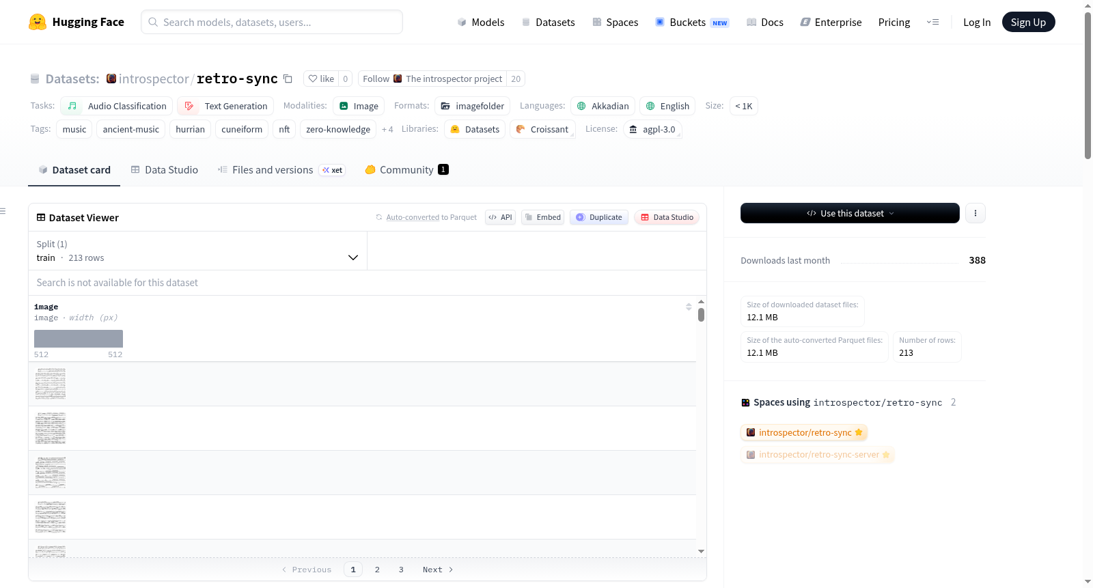This screenshot has height=588, width=1093.
Task: Open the left sidebar menu icon
Action: [3, 211]
